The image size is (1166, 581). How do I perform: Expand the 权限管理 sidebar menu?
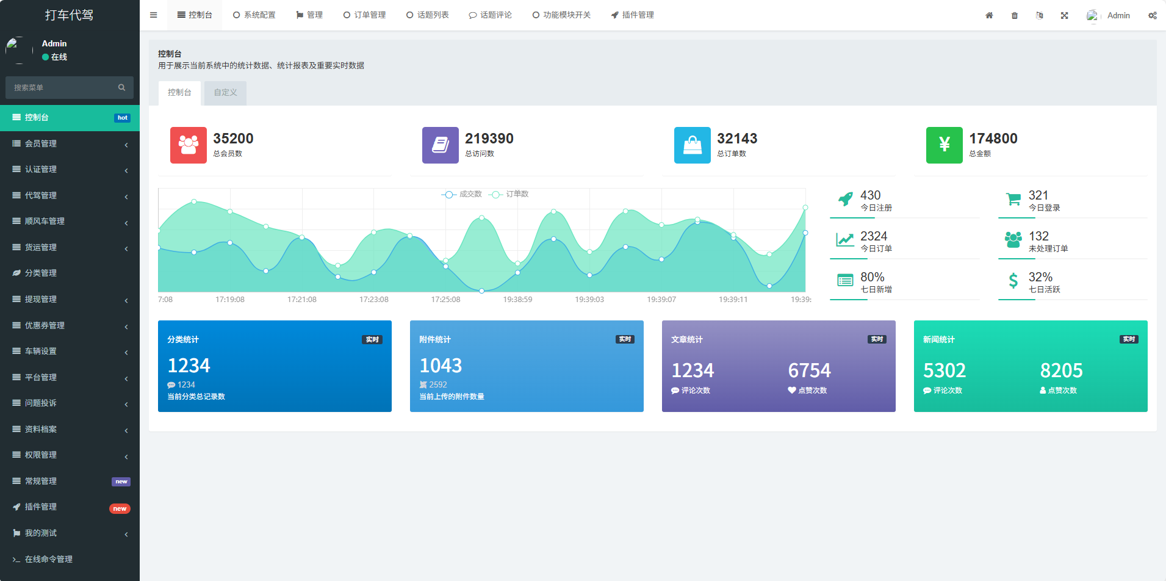[70, 455]
